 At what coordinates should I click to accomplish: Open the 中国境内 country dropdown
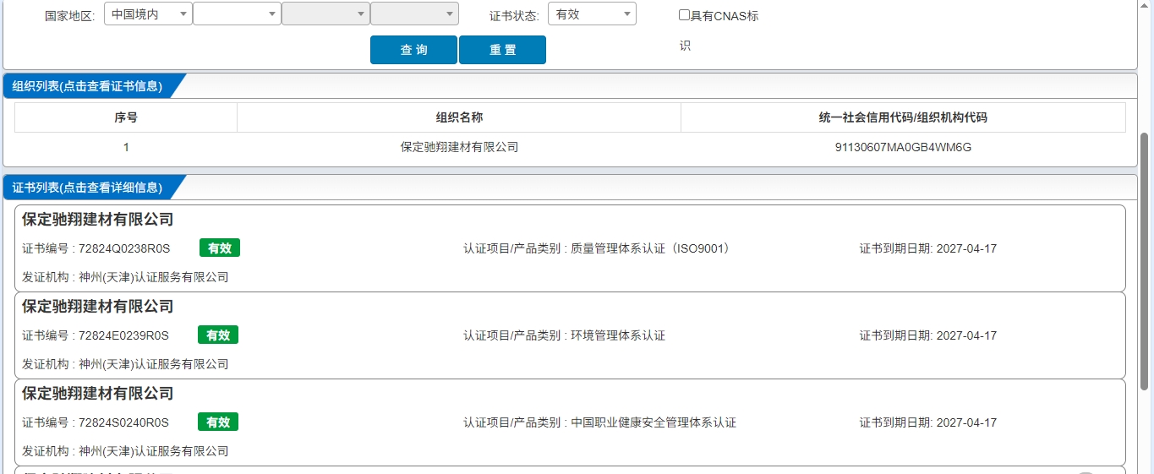(148, 14)
